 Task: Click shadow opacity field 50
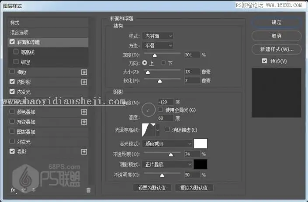192,175
